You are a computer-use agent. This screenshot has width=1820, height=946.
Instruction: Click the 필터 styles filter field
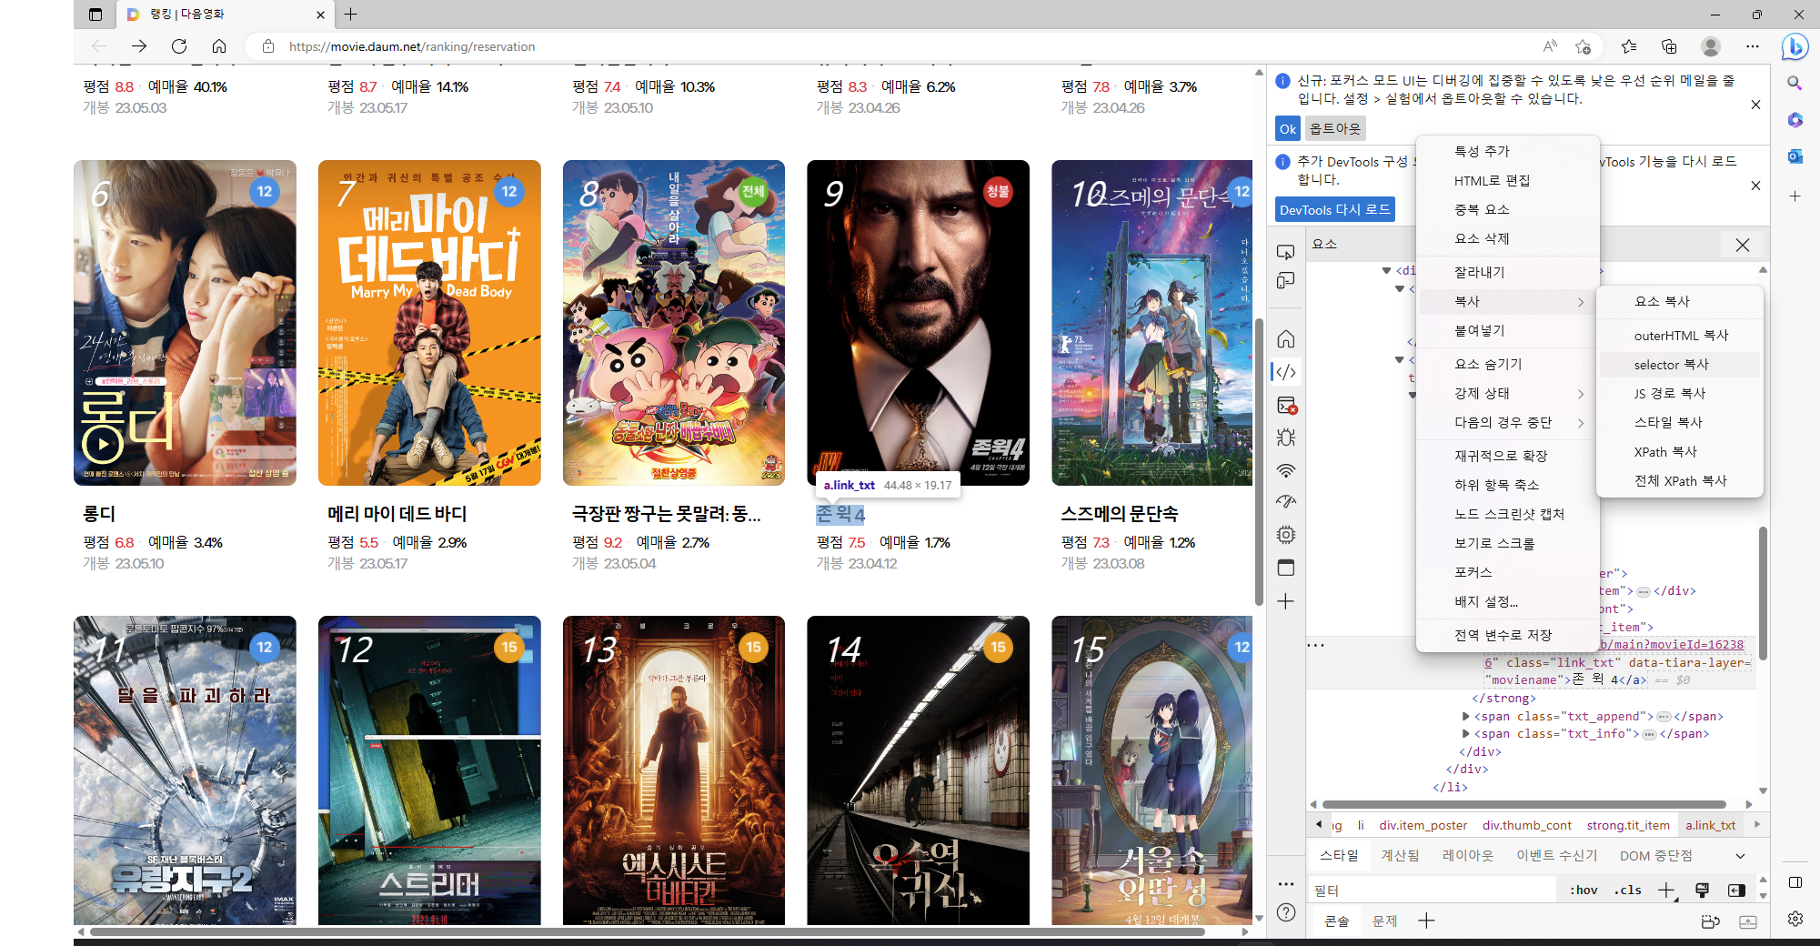click(1434, 891)
